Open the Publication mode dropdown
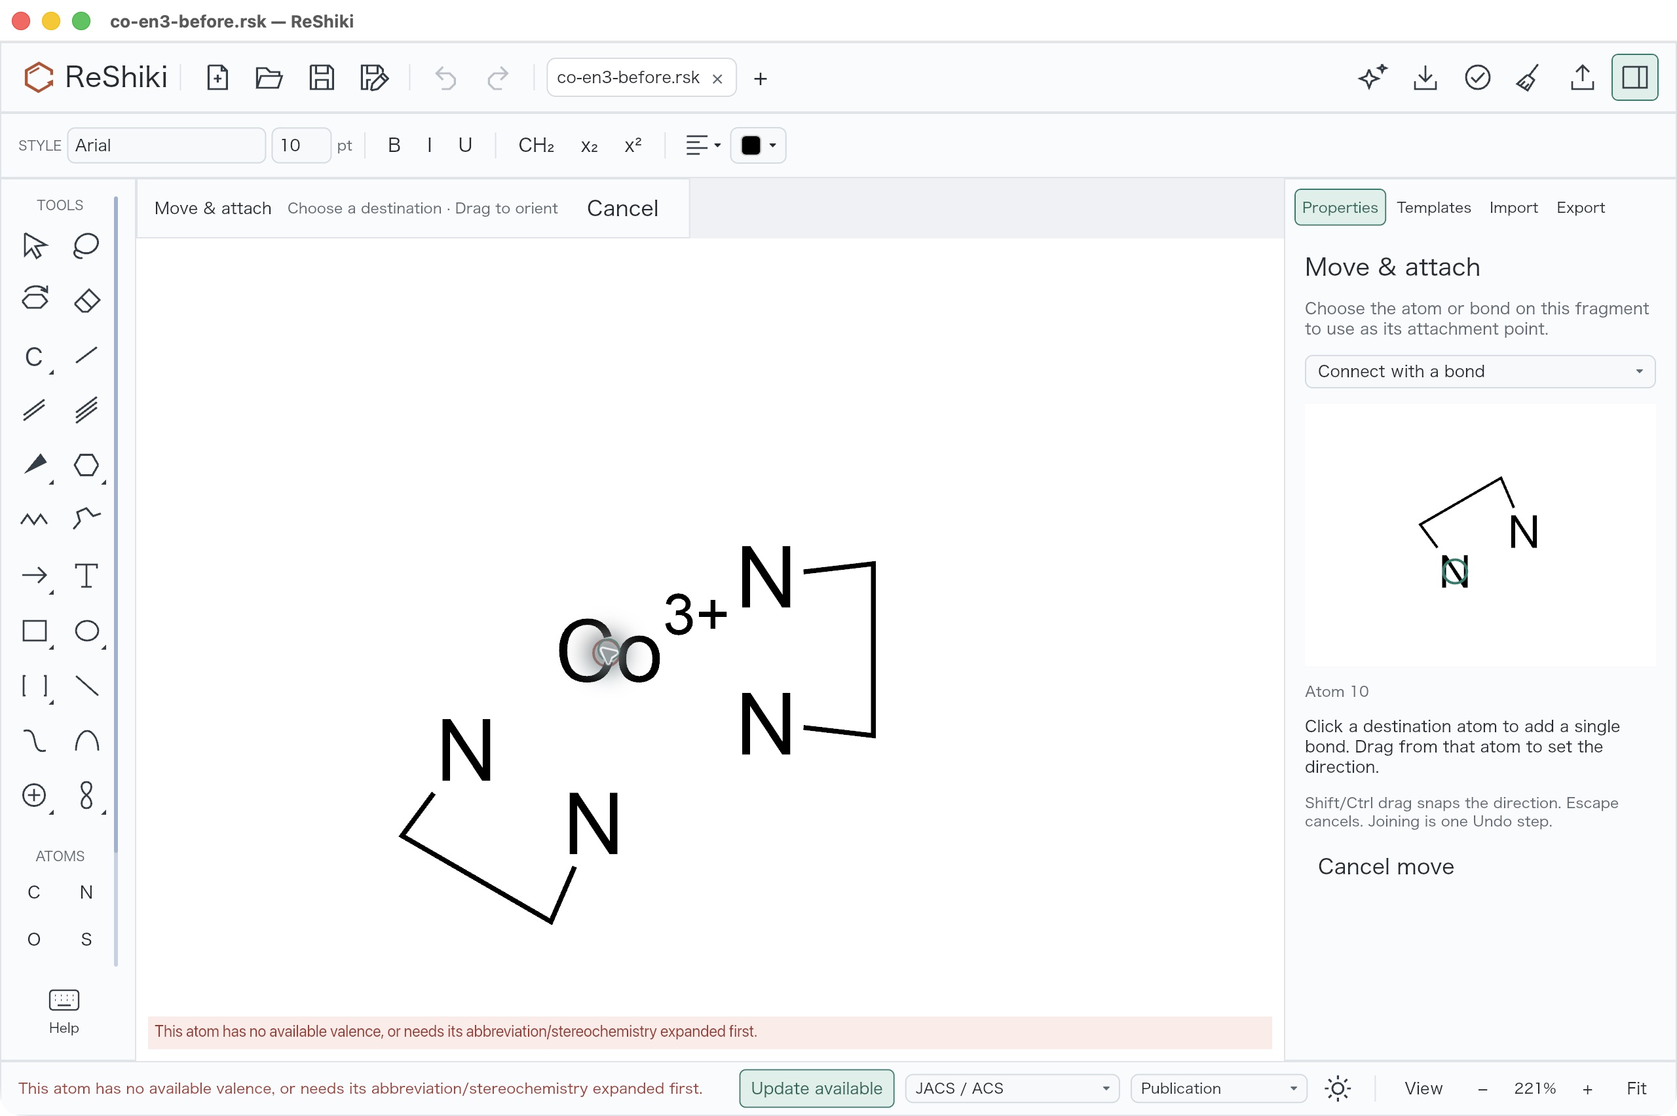 point(1218,1088)
